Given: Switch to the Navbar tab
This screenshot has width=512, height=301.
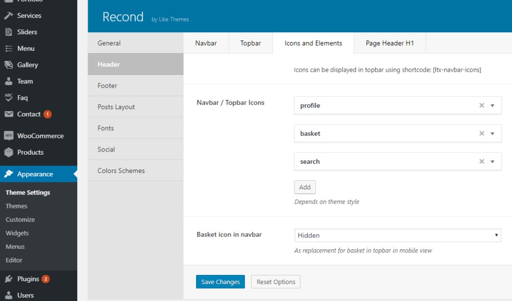Looking at the screenshot, I should [206, 43].
